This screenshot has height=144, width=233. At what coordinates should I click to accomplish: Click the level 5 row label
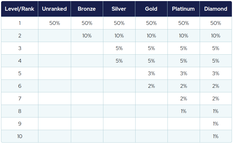pos(20,73)
